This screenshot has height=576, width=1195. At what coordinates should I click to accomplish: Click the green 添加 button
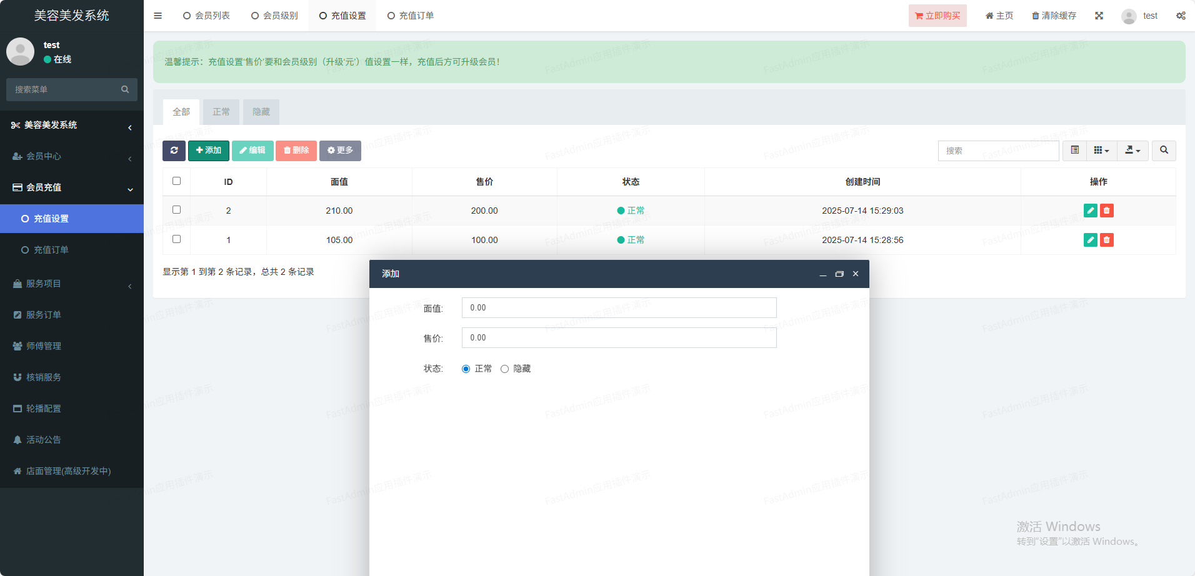pyautogui.click(x=209, y=151)
